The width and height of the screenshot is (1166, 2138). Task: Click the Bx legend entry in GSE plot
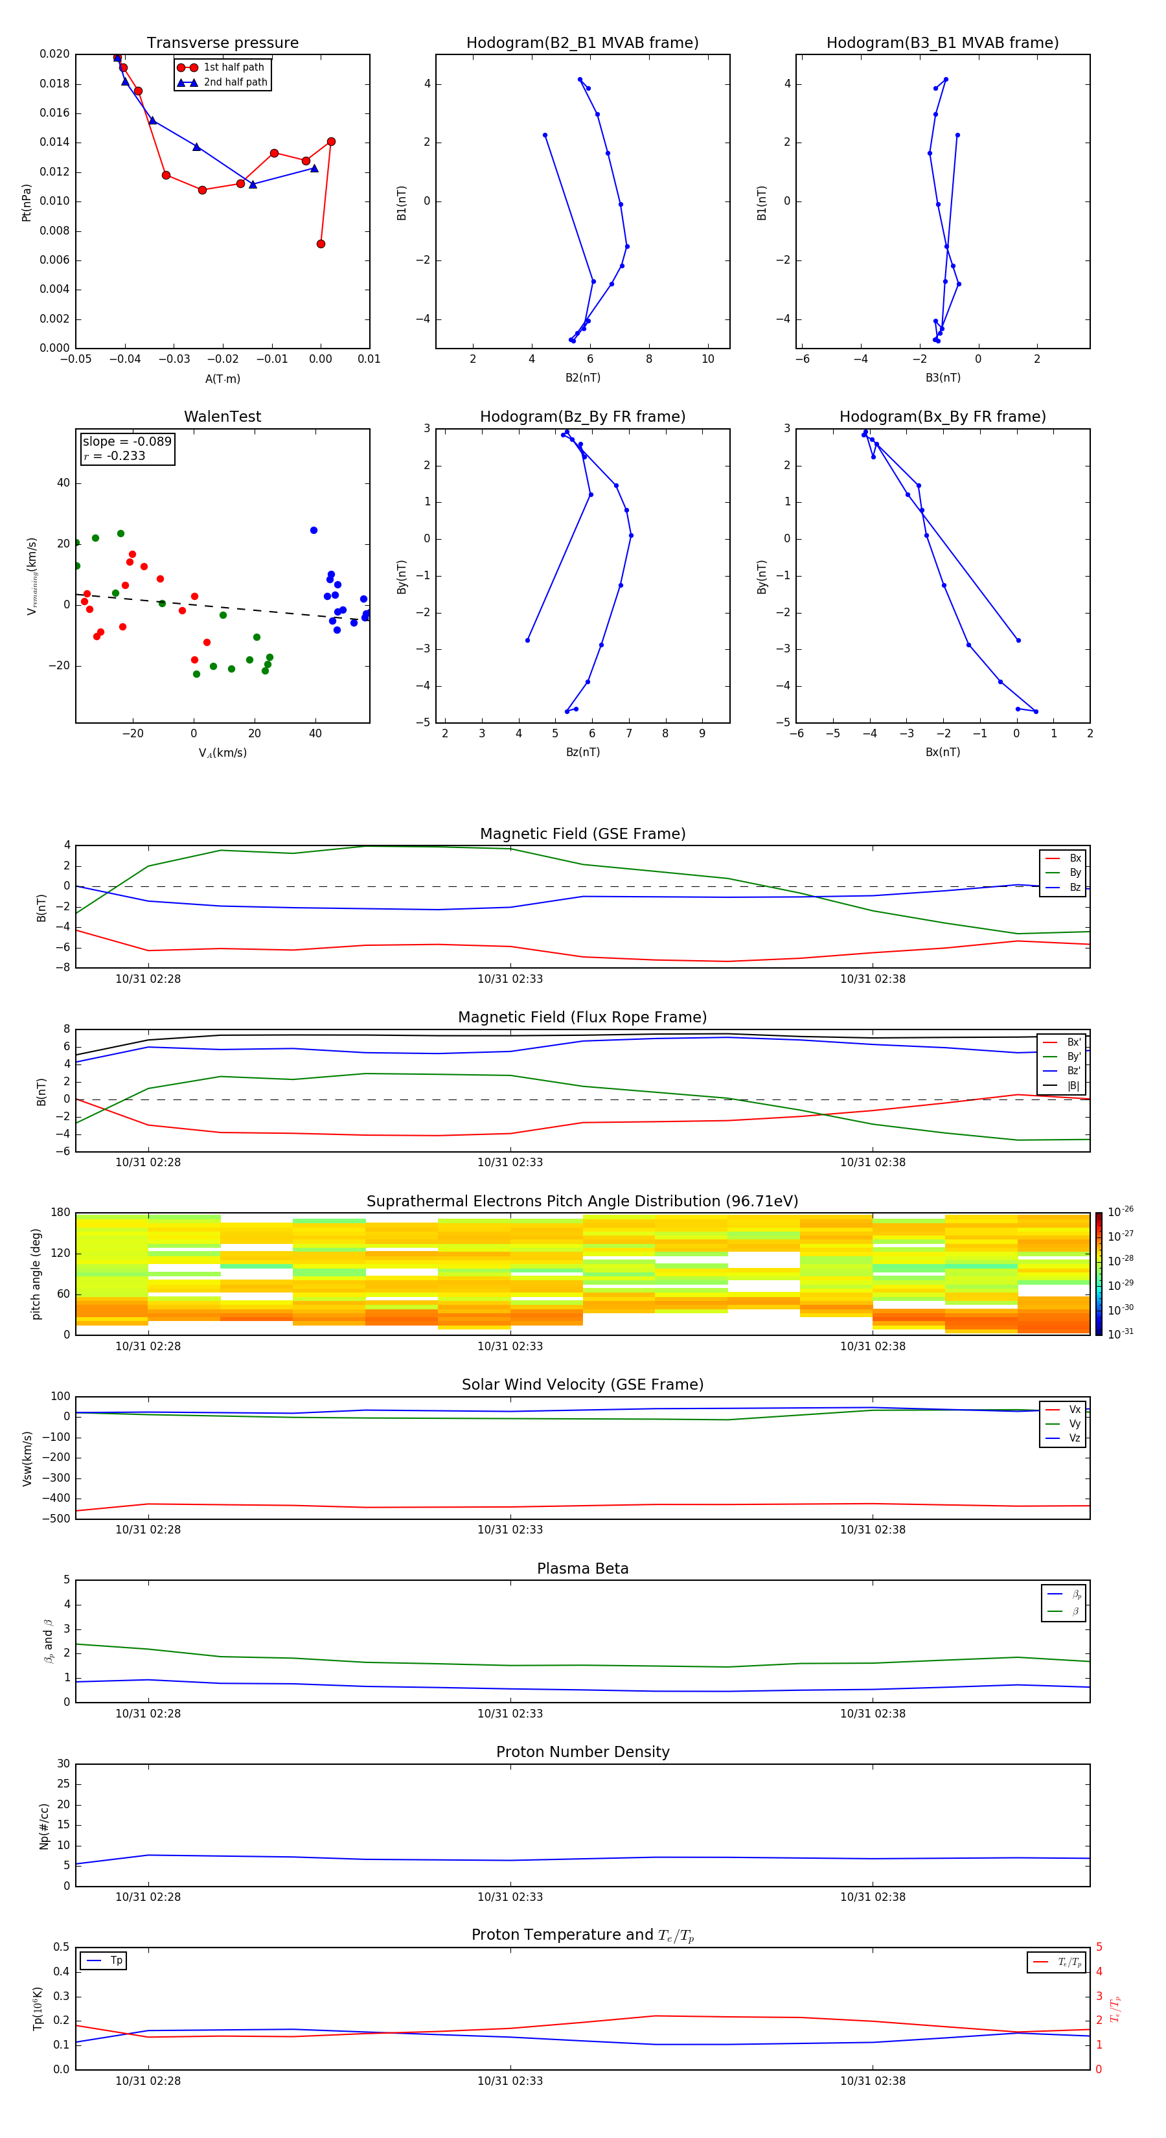[x=1063, y=858]
